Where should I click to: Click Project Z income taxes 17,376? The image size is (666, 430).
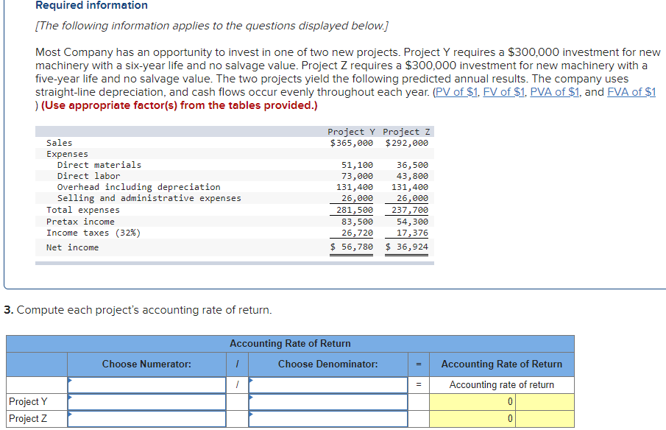412,233
